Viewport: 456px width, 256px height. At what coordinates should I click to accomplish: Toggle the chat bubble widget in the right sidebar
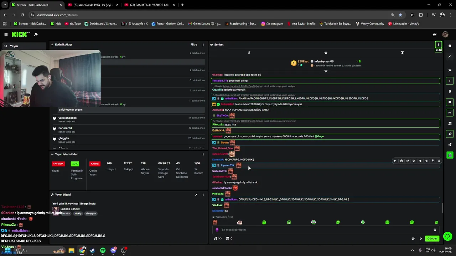pos(450,102)
